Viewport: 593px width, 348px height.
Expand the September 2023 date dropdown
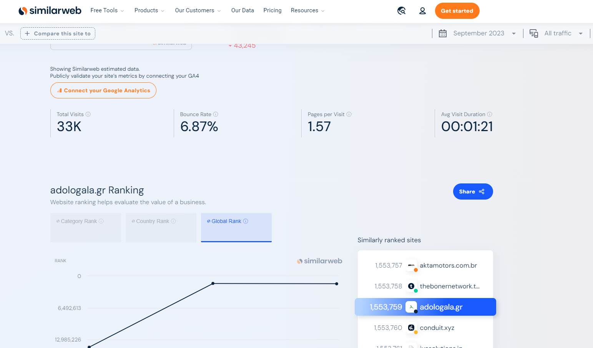[484, 33]
